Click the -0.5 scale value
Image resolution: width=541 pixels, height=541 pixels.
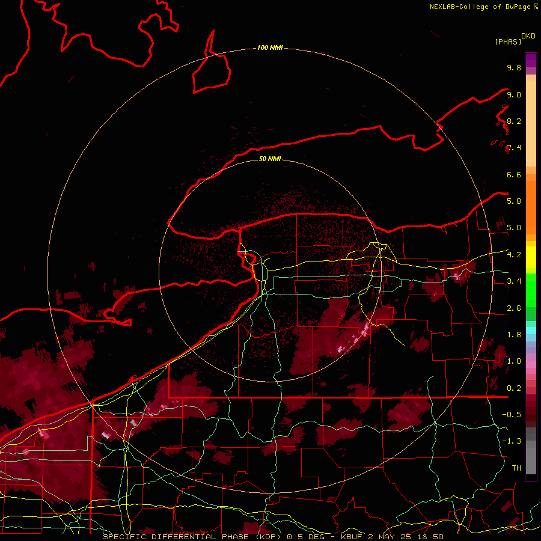(512, 414)
